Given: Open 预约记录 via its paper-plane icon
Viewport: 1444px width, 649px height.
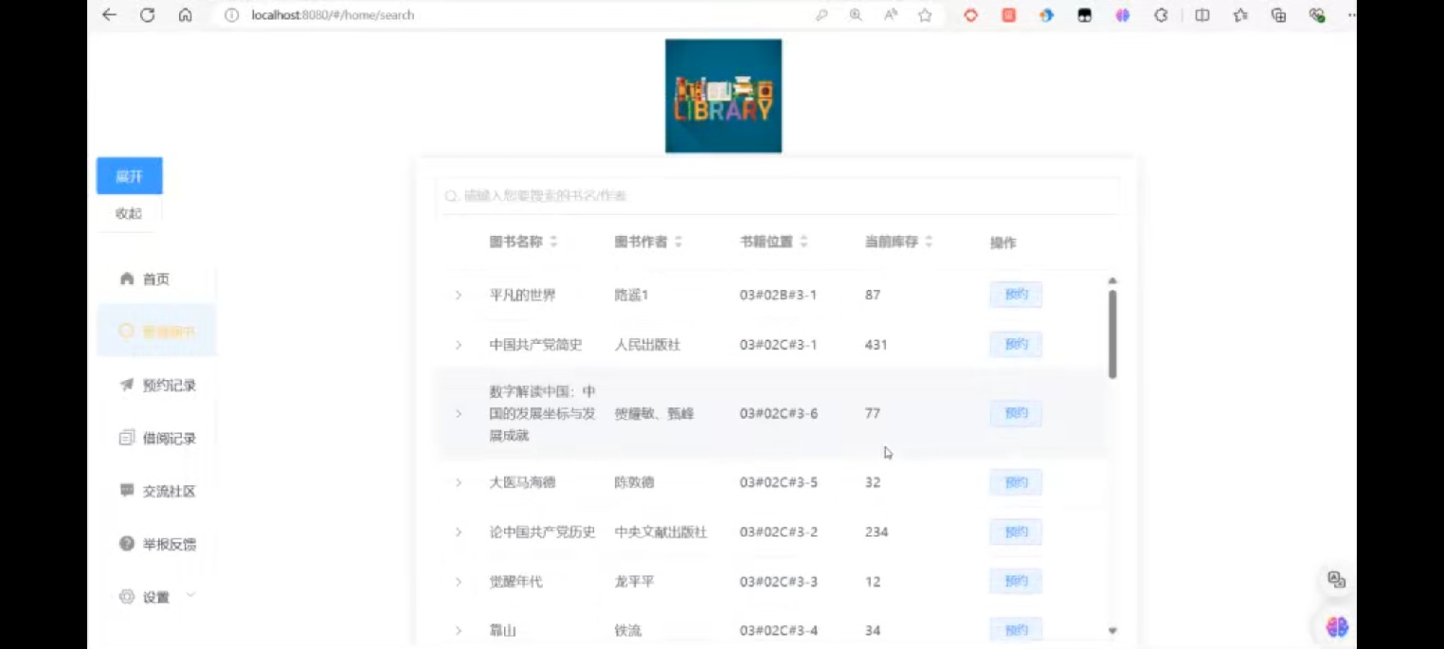Looking at the screenshot, I should coord(127,385).
